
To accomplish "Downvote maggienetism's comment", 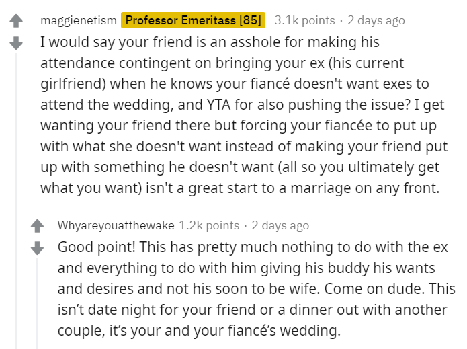I will click(16, 43).
